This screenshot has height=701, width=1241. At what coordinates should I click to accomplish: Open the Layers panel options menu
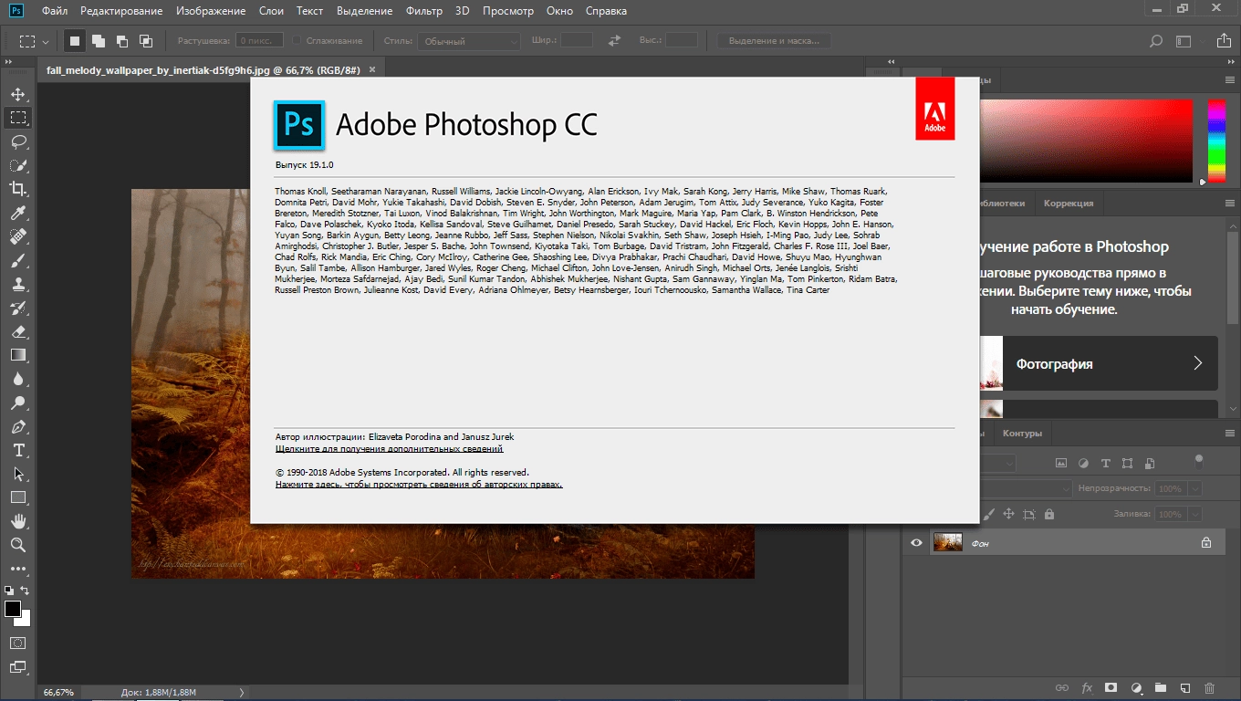1229,434
